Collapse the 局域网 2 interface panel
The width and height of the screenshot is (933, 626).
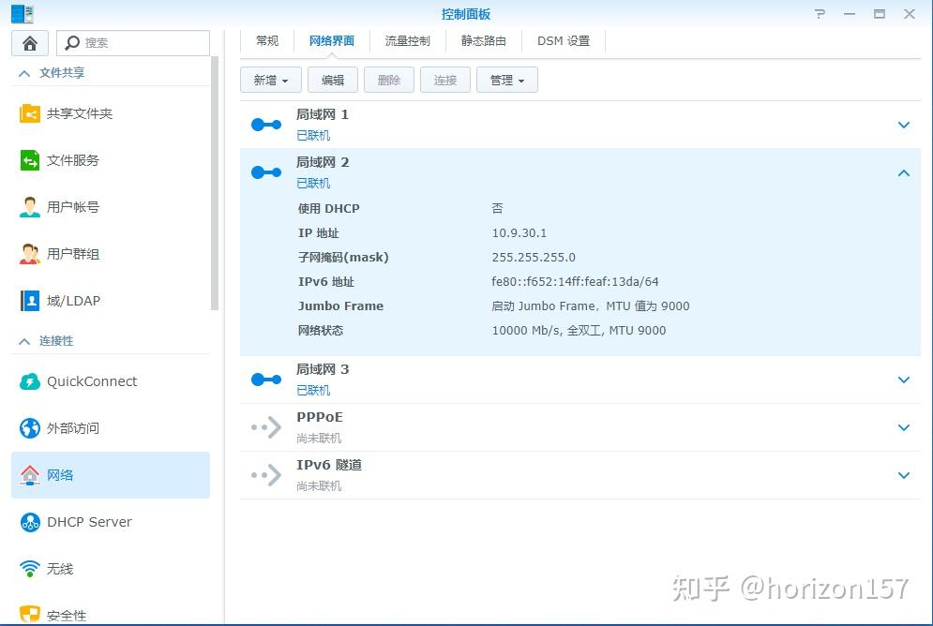pyautogui.click(x=903, y=172)
